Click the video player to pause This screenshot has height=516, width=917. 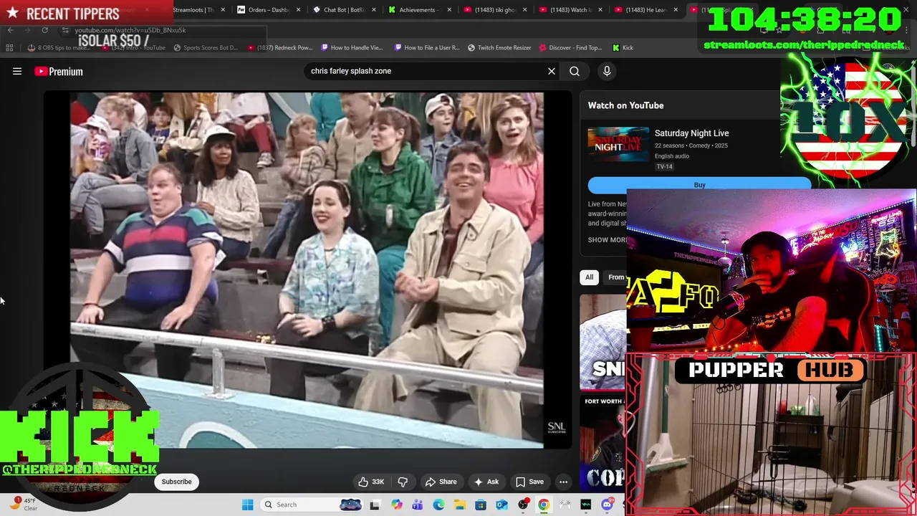307,269
